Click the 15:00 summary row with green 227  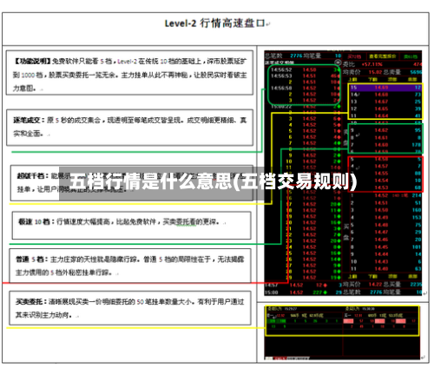pos(303,292)
